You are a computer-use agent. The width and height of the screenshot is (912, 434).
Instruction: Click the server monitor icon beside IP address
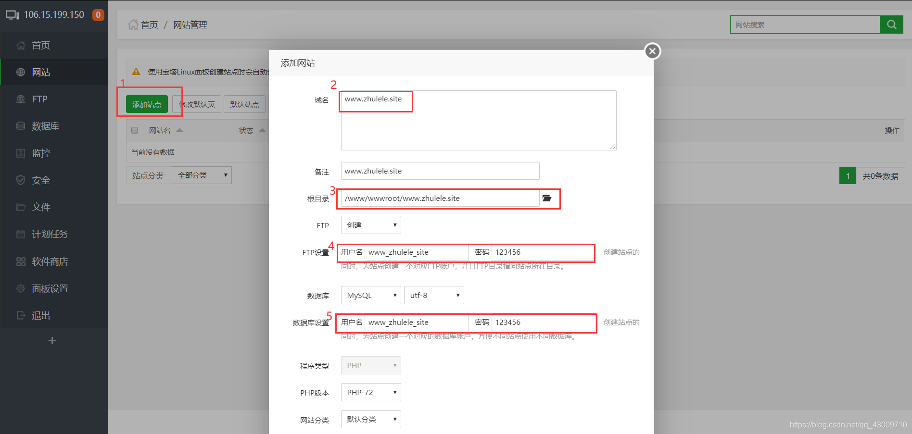pos(12,15)
